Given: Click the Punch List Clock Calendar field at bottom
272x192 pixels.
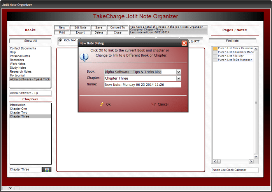Looking at the screenshot, I should click(x=235, y=170).
